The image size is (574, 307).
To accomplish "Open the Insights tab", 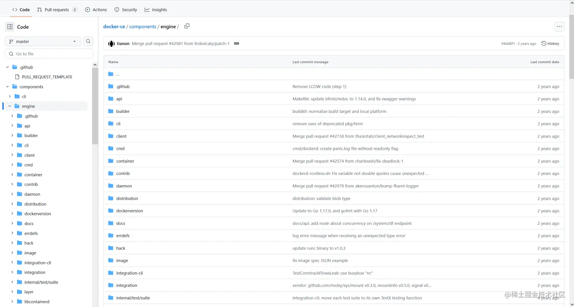I will (156, 9).
